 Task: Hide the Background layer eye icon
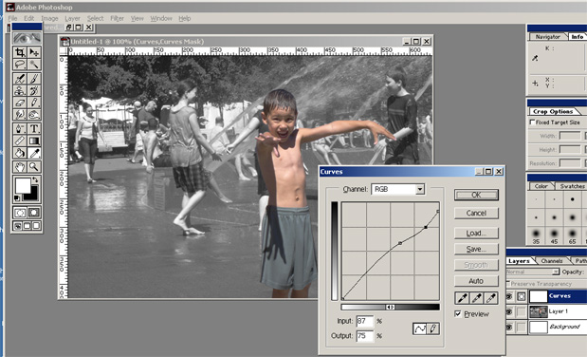pyautogui.click(x=509, y=327)
